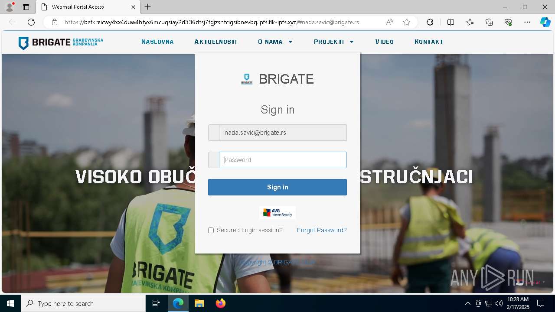Open the AKTUELNOSTI menu item

click(215, 42)
